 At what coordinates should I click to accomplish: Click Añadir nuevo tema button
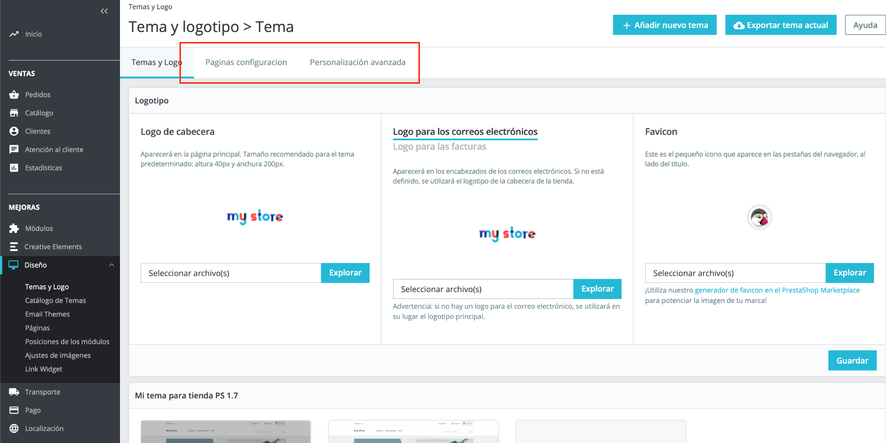tap(664, 25)
